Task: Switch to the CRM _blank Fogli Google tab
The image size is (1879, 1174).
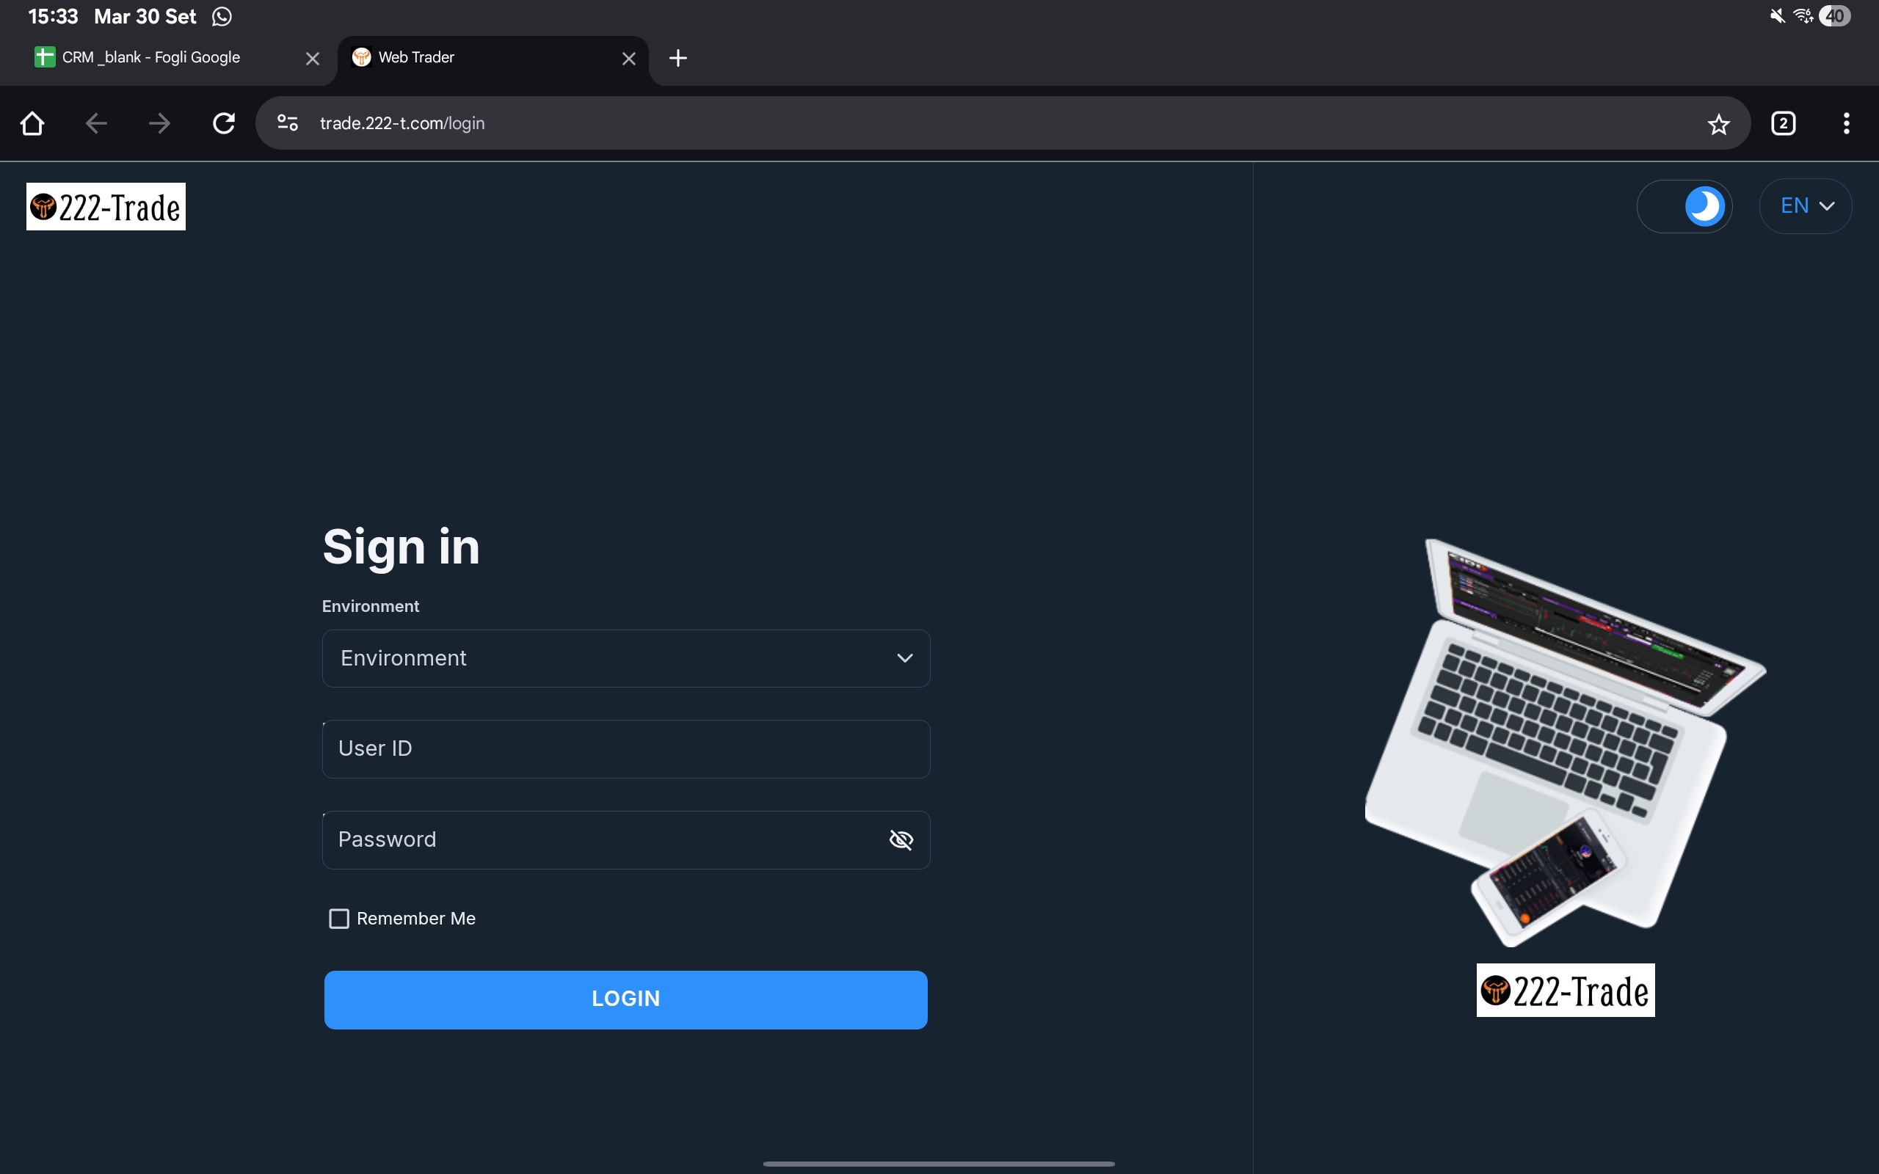Action: (x=150, y=58)
